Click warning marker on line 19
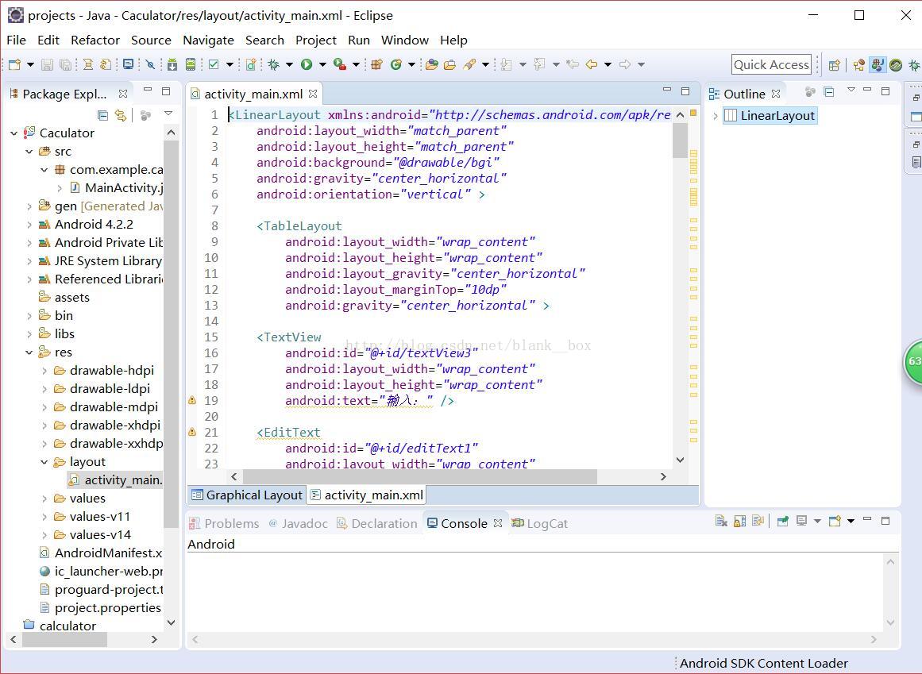922x674 pixels. click(191, 401)
